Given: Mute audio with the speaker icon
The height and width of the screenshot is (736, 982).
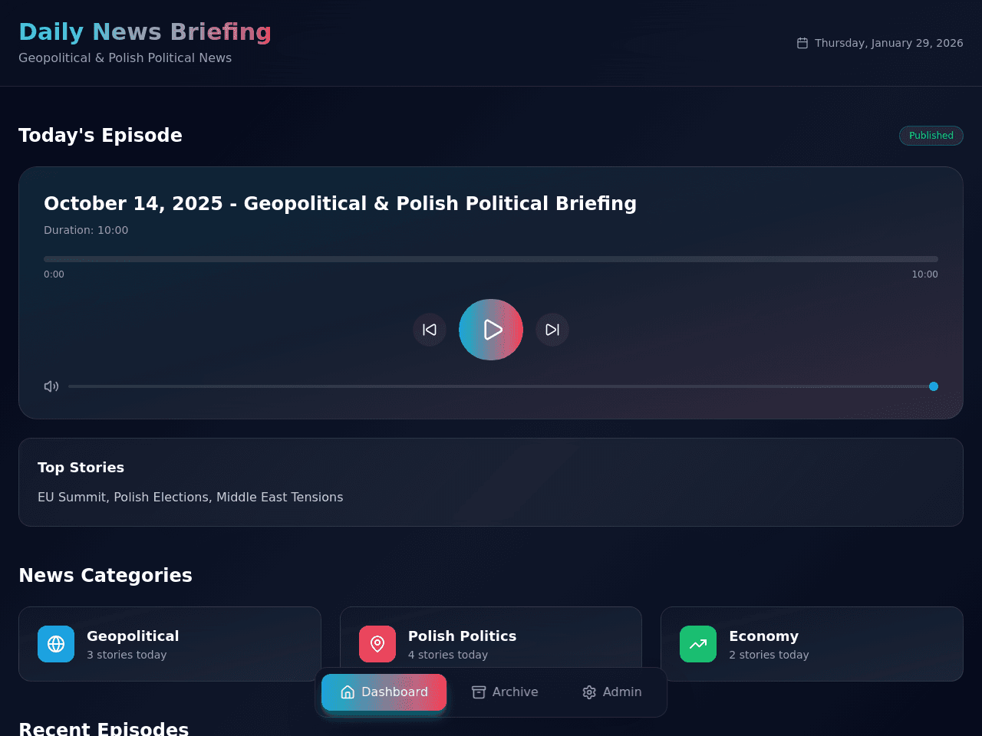Looking at the screenshot, I should click(51, 386).
